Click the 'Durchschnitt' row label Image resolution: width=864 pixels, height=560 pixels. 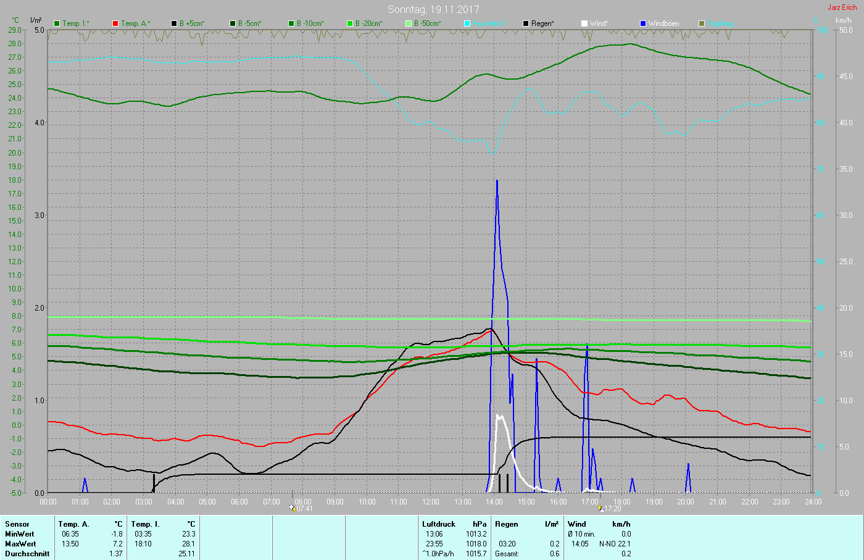(x=27, y=554)
